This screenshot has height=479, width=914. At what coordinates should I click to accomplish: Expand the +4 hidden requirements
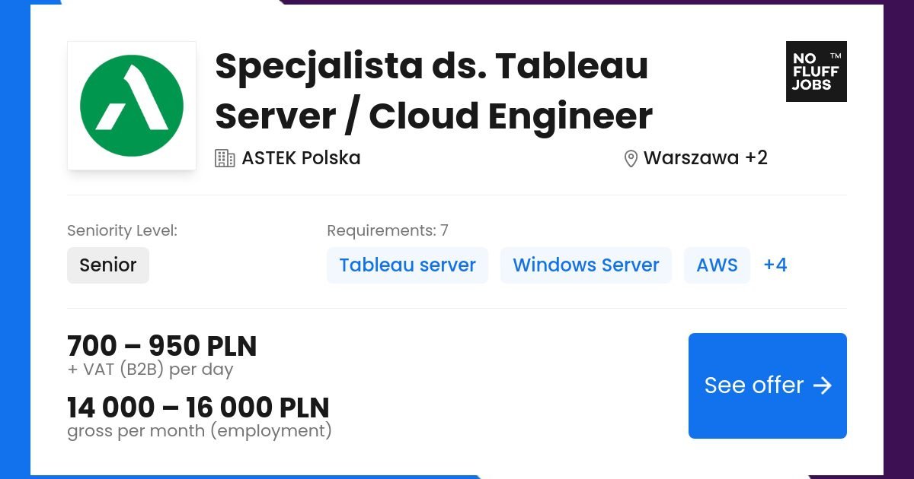[x=775, y=265]
